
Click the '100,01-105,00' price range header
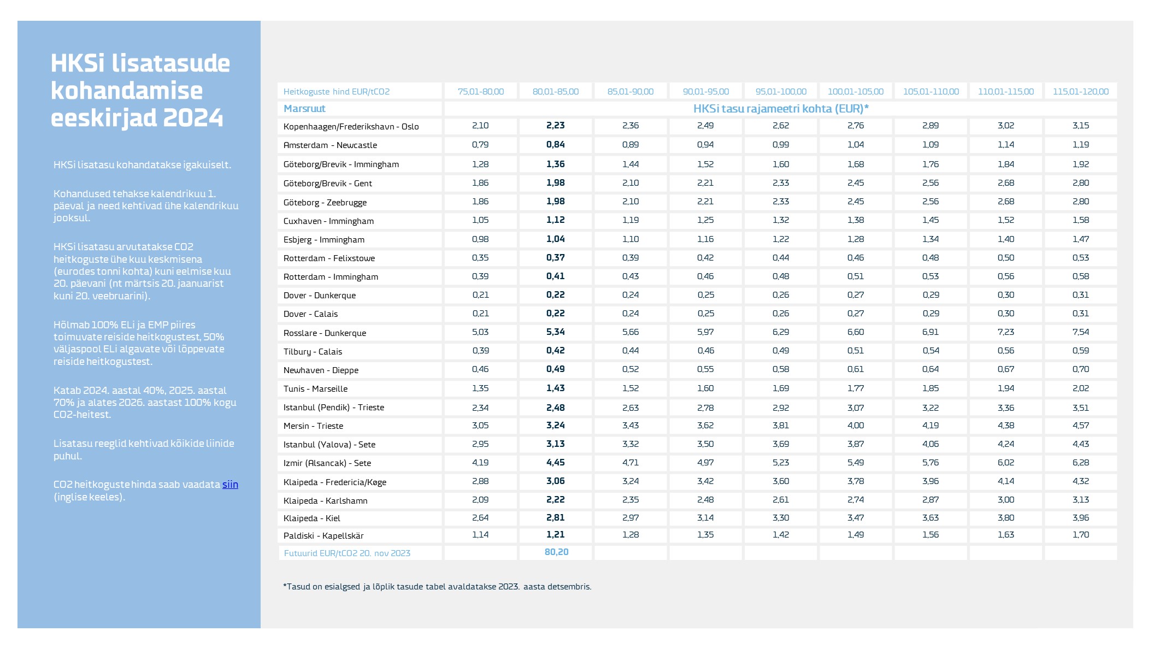tap(855, 92)
